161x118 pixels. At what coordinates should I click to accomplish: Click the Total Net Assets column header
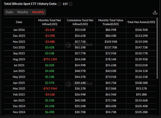pos(141,22)
